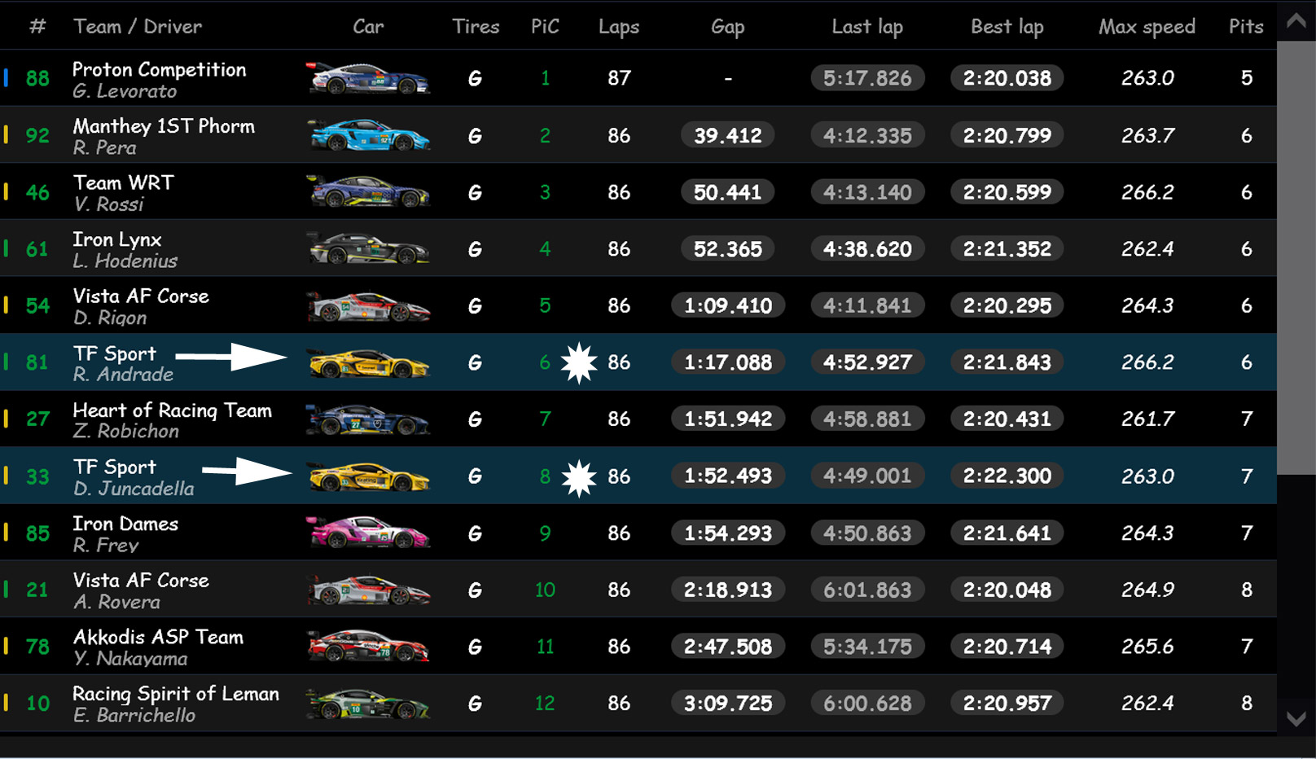Click the Gap column header
This screenshot has width=1316, height=759.
click(727, 27)
